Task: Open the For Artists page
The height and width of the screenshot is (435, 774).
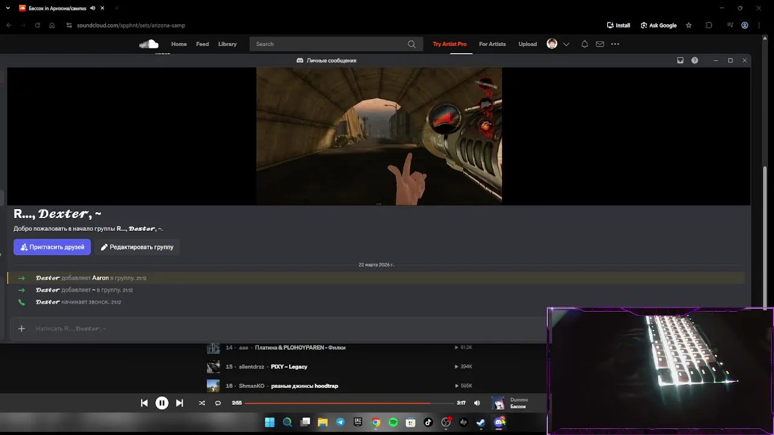Action: tap(492, 44)
